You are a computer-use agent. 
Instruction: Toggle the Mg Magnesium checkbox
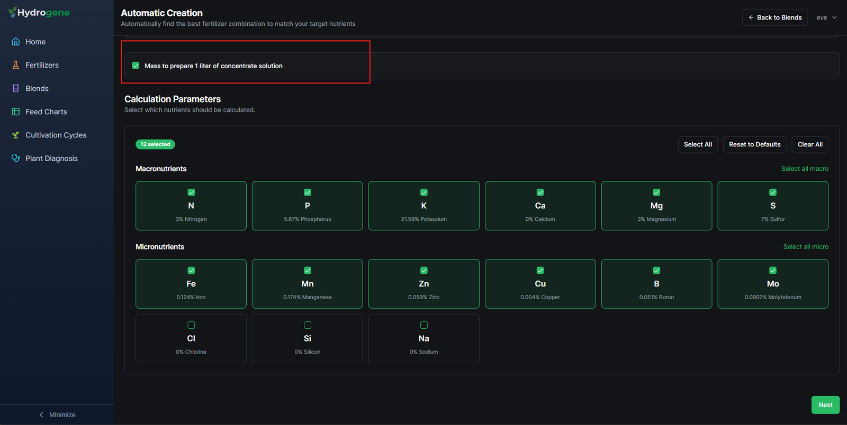point(656,192)
